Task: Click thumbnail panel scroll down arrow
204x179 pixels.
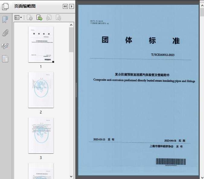Action: [x=71, y=177]
